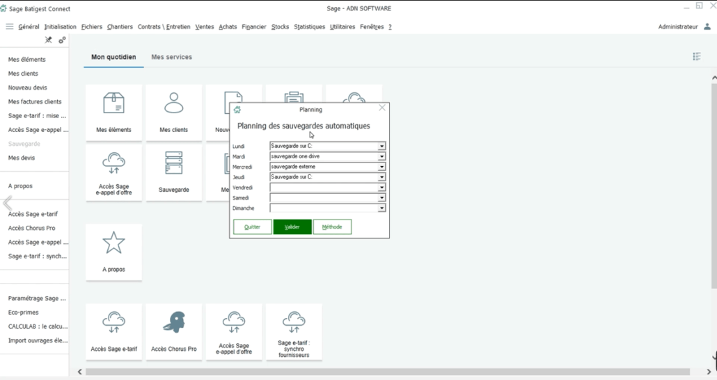Open Mes factures clients in the sidebar
717x380 pixels.
35,101
